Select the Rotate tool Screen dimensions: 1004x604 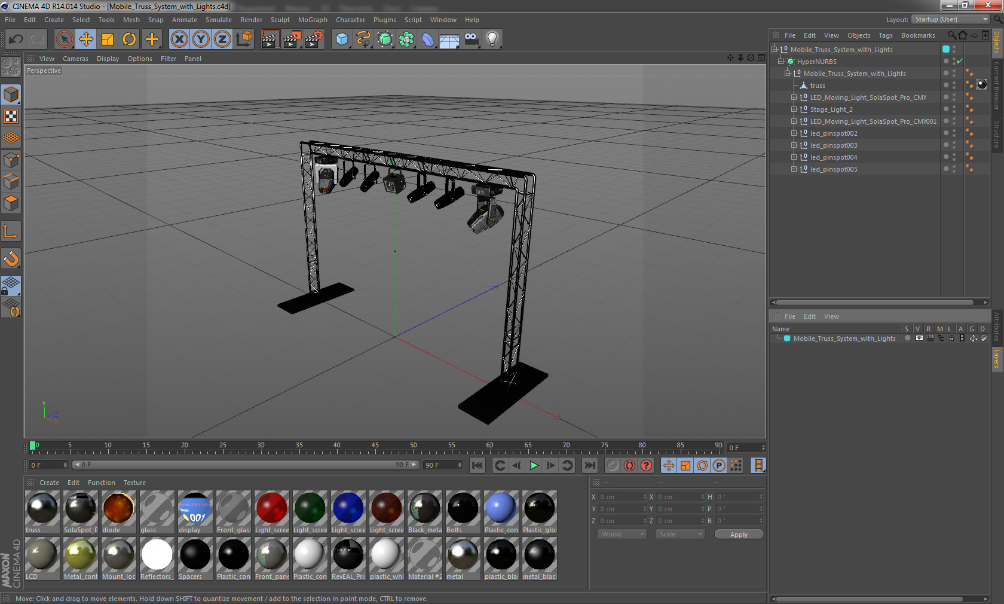[129, 39]
